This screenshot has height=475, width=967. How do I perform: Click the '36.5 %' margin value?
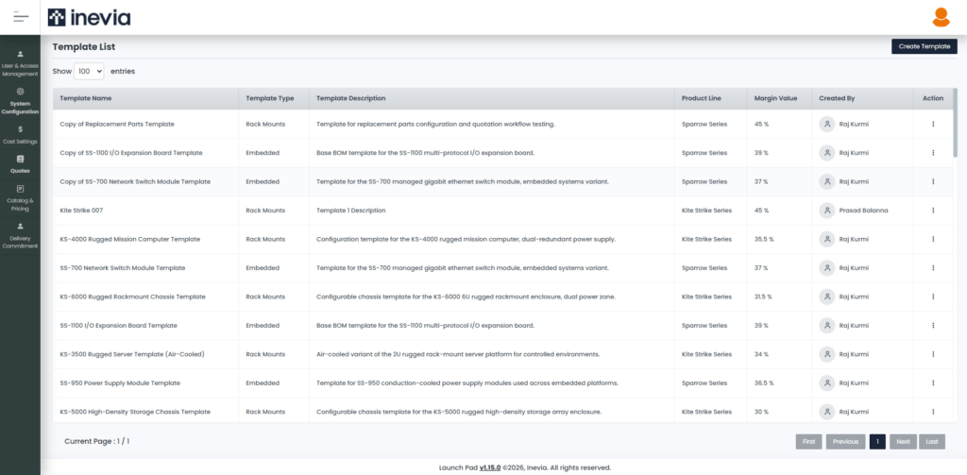pos(763,383)
